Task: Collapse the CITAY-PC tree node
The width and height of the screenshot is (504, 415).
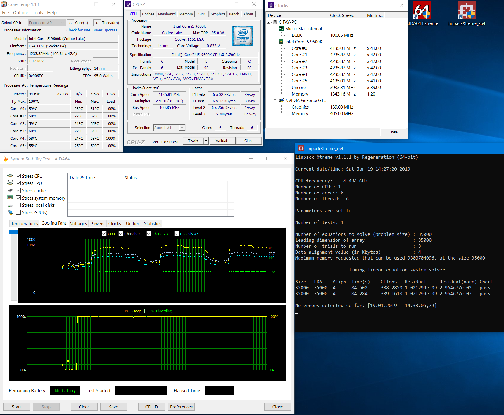Action: (x=269, y=22)
